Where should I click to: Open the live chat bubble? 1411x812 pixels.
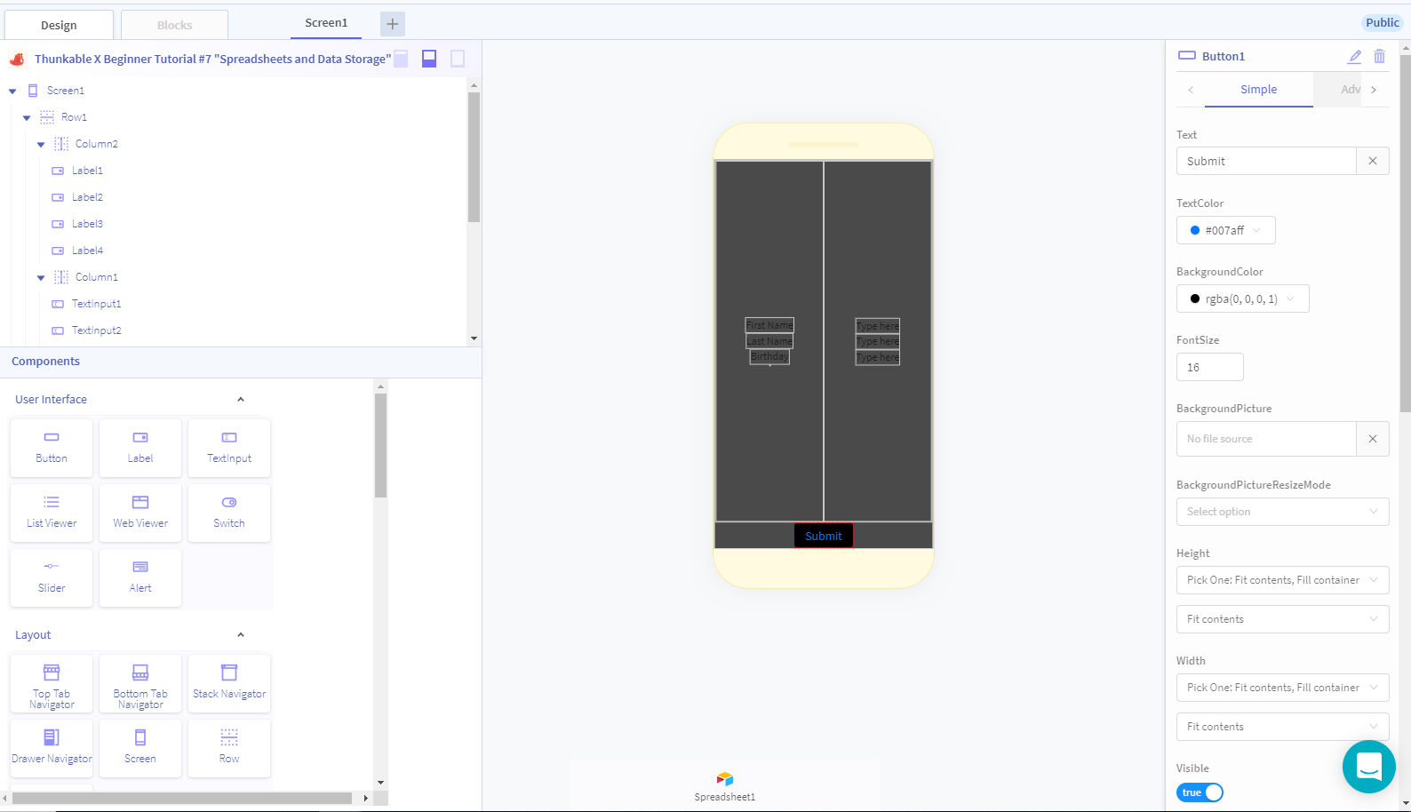(1369, 767)
